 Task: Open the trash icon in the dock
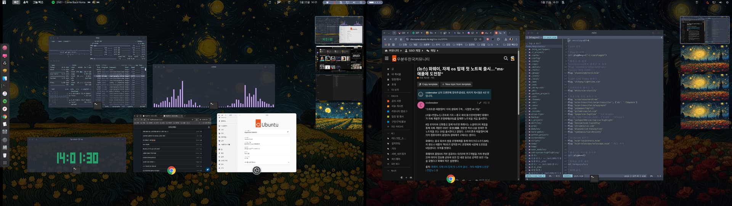click(5, 155)
